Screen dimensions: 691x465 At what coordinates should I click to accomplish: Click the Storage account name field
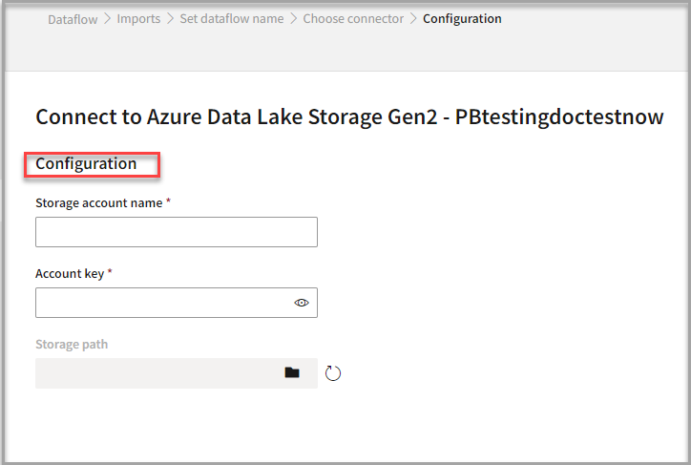(176, 232)
